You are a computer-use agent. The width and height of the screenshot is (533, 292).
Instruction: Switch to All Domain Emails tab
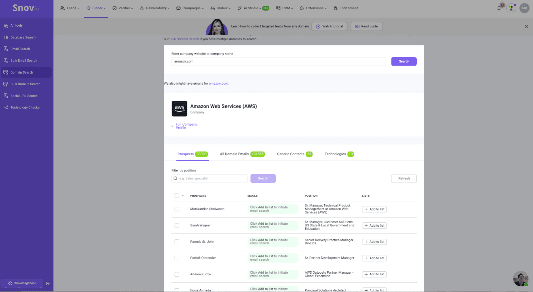[x=242, y=154]
